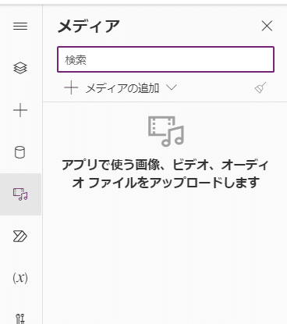Screen dimensions: 287x324
Task: Expand the メディアの追加 dropdown chevron
Action: tap(172, 87)
